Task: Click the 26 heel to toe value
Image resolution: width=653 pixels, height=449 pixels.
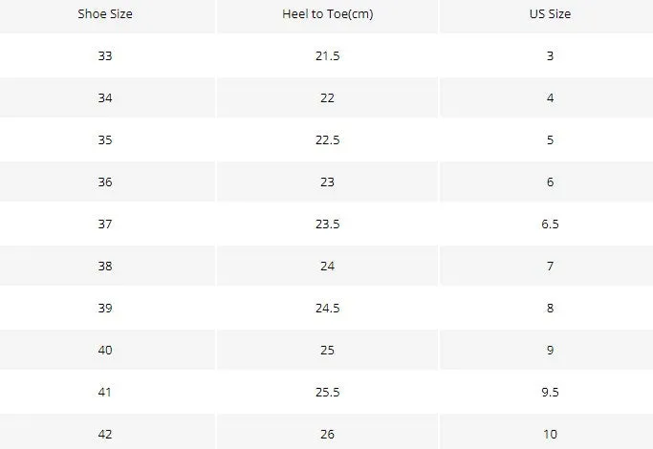Action: coord(327,434)
